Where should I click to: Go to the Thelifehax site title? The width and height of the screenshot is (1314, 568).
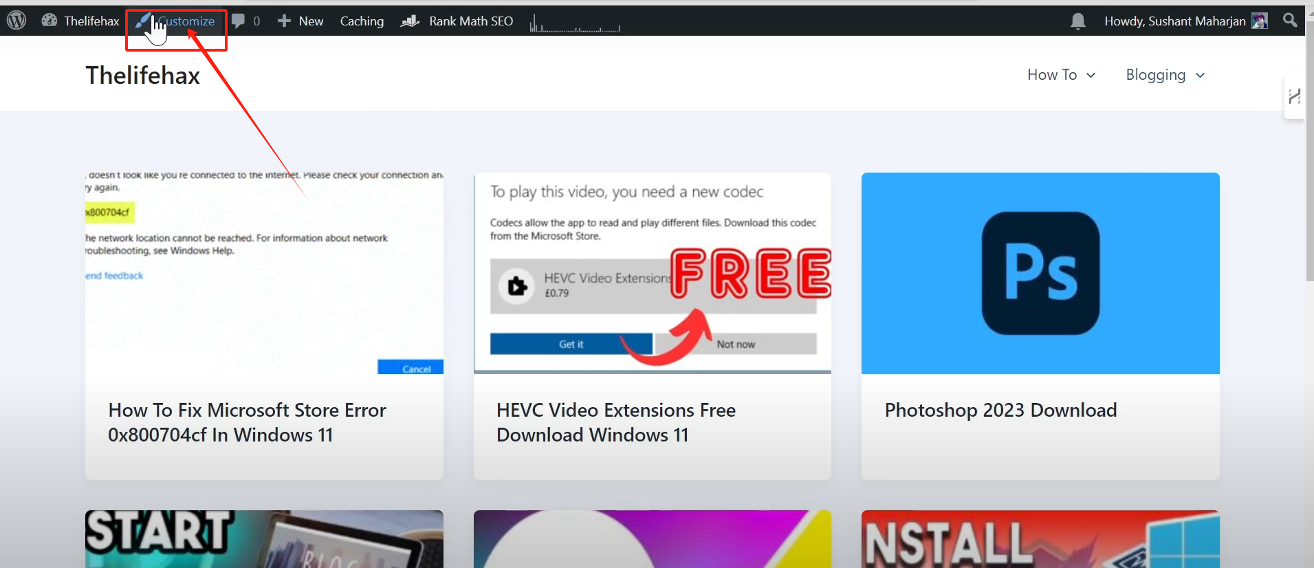tap(143, 75)
